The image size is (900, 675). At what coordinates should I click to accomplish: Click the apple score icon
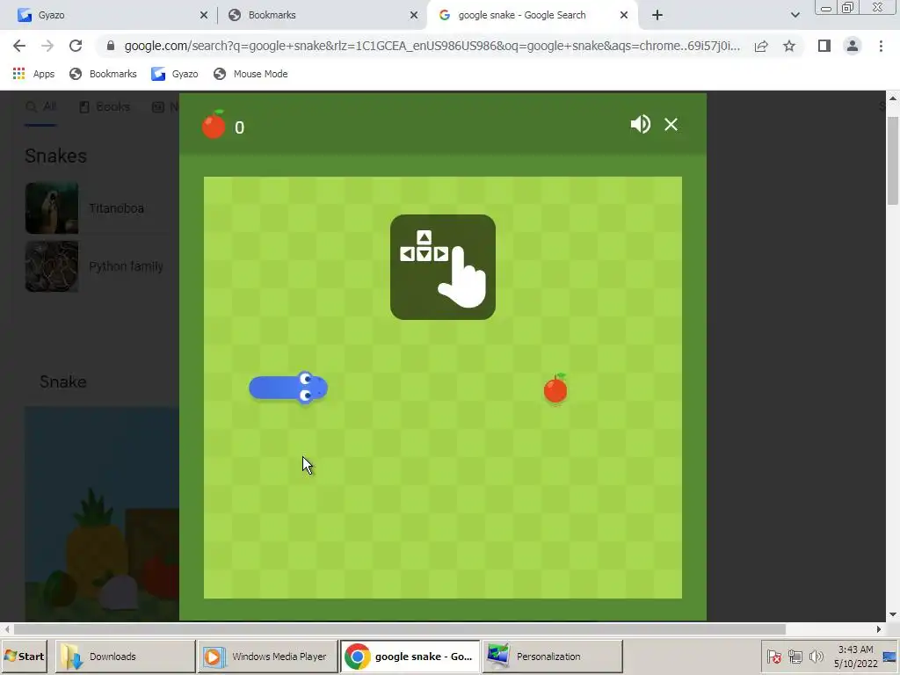[x=214, y=125]
